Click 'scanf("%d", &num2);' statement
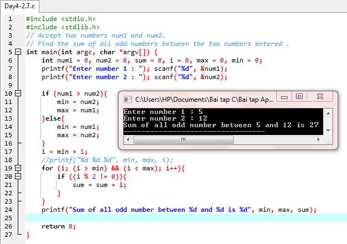 (191, 77)
